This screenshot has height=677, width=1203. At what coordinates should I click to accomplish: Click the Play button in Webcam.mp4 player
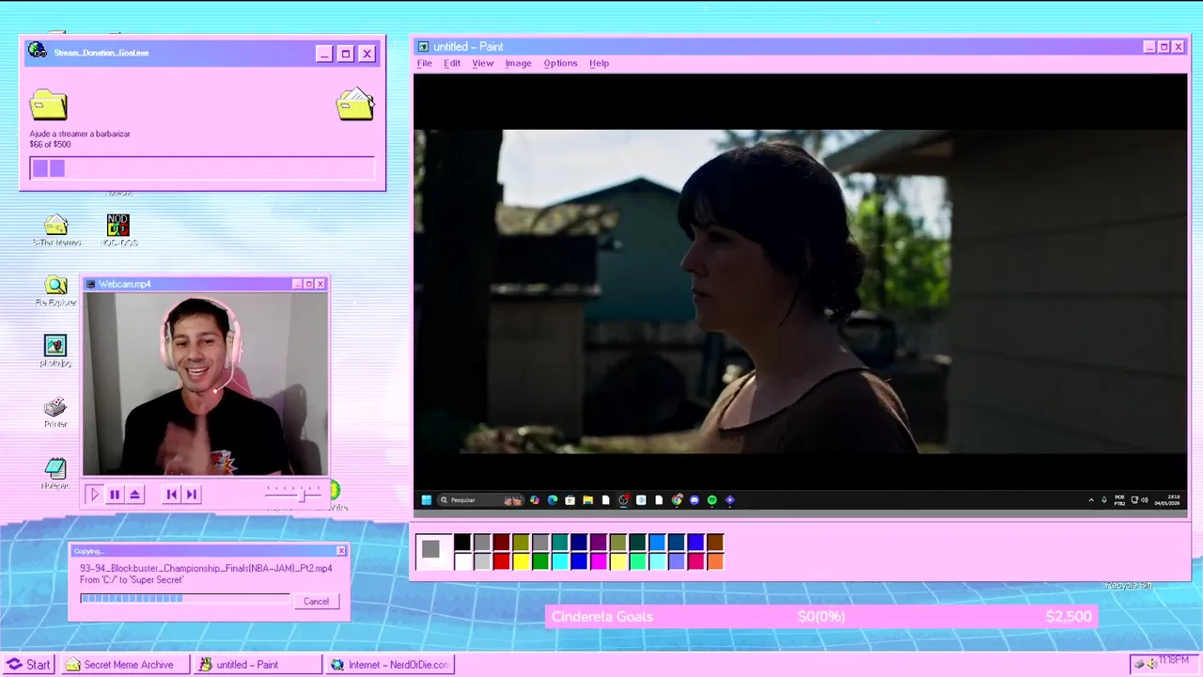94,494
